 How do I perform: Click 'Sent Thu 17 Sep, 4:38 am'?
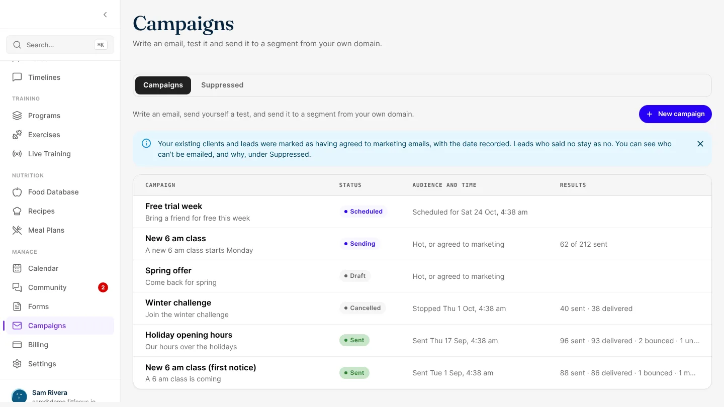(455, 341)
